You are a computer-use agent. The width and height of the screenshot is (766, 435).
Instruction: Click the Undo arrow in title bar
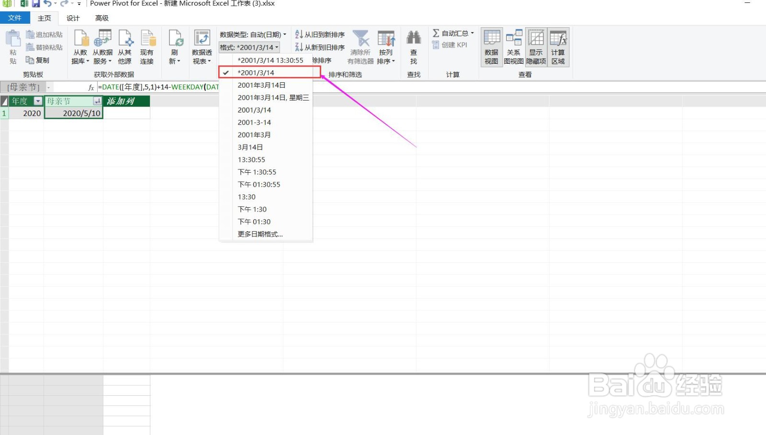tap(47, 4)
